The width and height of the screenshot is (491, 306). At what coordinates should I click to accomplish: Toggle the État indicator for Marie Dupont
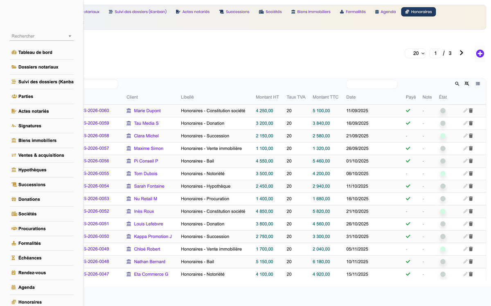pos(443,111)
